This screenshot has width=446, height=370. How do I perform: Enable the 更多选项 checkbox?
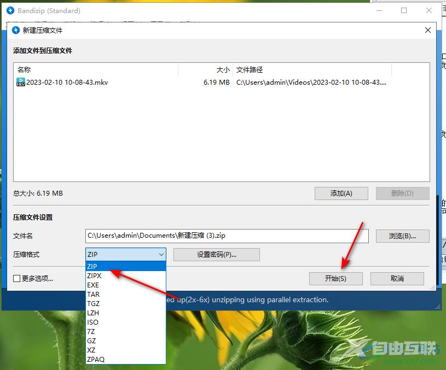[x=17, y=279]
